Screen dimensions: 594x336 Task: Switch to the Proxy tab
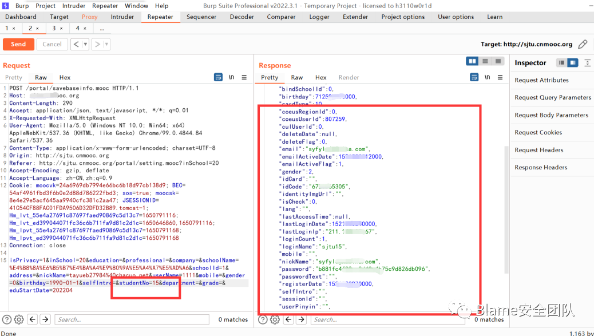pos(90,17)
